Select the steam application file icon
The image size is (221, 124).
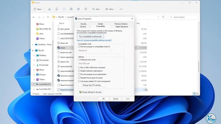click(58, 48)
